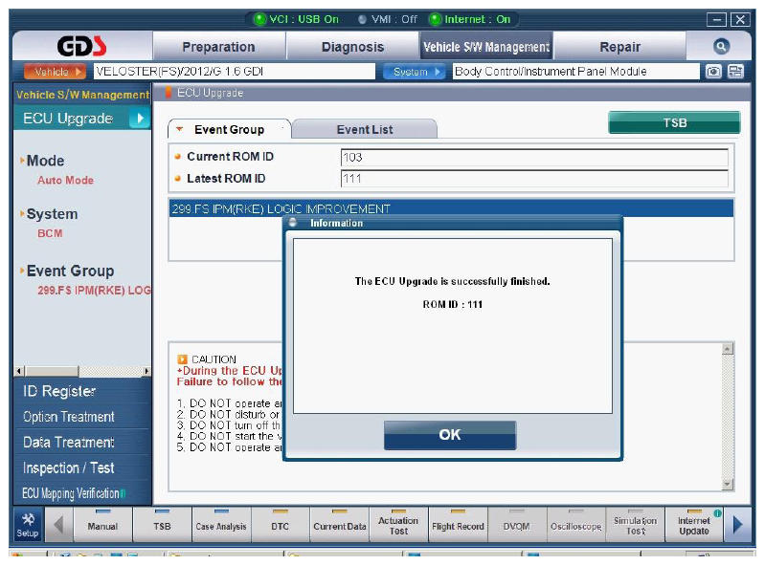765x565 pixels.
Task: Click the ECU Upgrade arrow icon in sidebar
Action: (139, 118)
